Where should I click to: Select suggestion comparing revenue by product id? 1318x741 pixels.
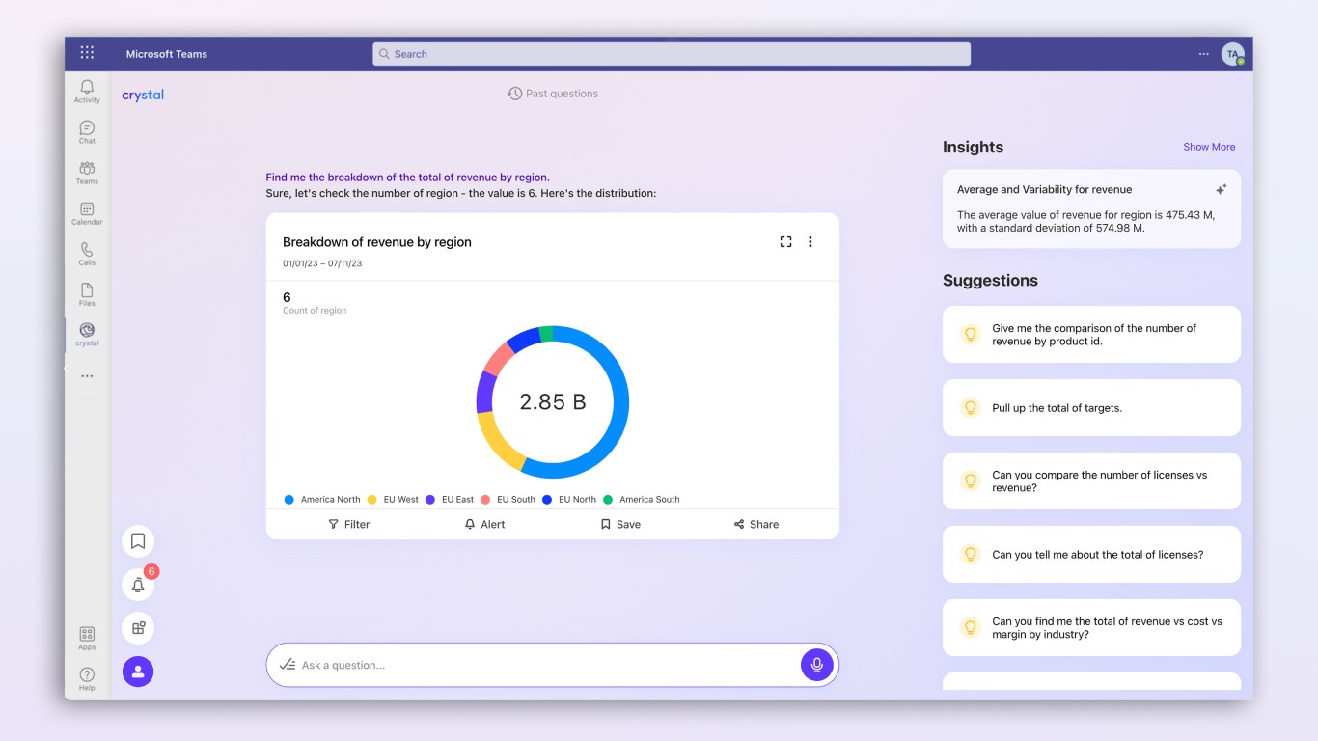point(1091,335)
